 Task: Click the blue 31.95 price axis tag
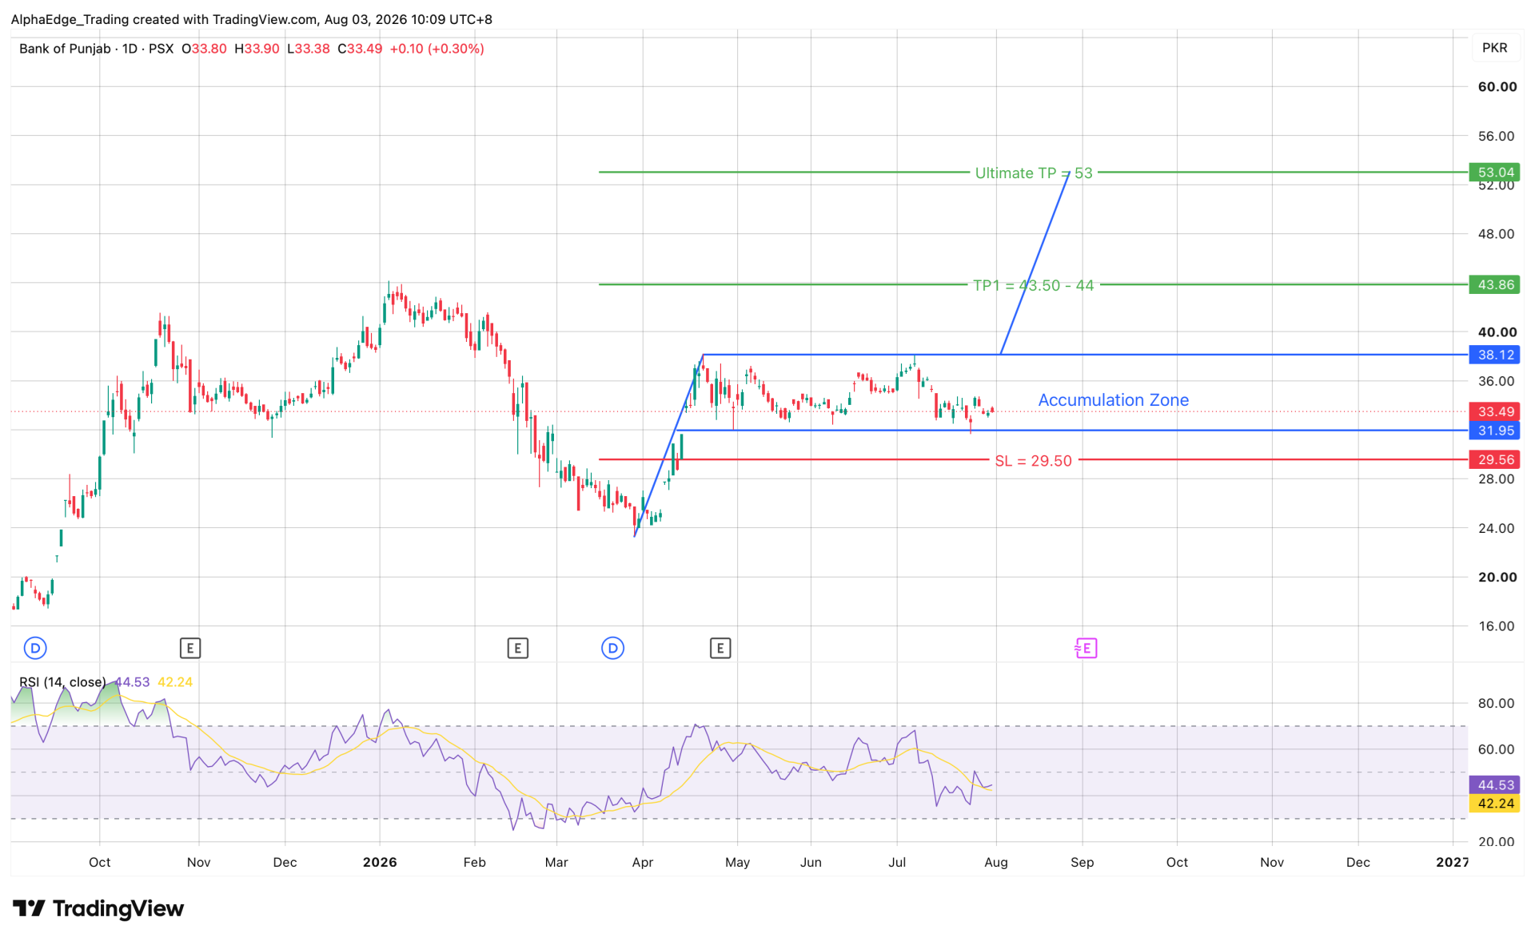pyautogui.click(x=1494, y=431)
